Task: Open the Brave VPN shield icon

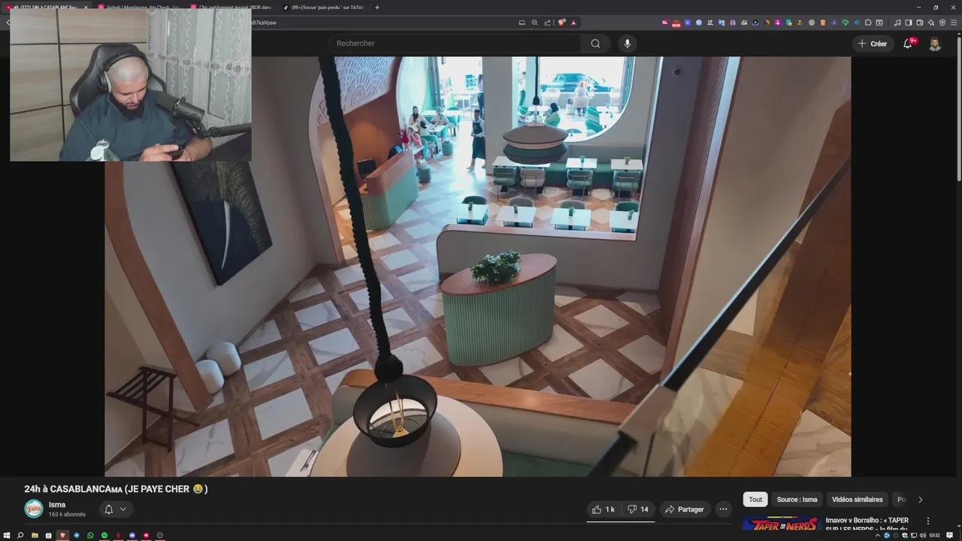Action: pyautogui.click(x=942, y=23)
